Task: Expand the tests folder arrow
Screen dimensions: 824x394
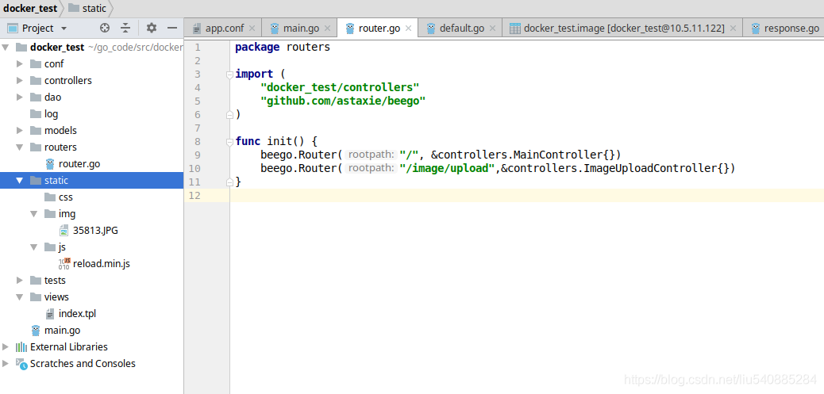Action: pos(20,280)
